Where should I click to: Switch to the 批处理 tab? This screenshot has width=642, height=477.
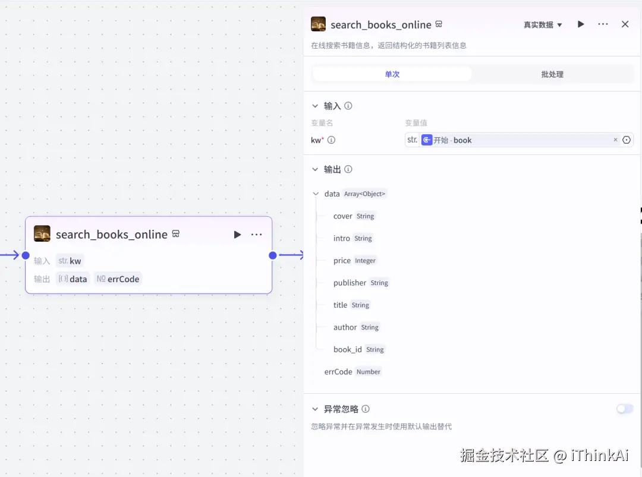[x=553, y=72]
